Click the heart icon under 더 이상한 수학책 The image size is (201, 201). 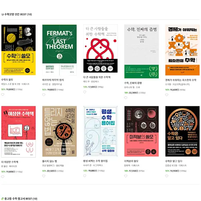tap(3, 177)
